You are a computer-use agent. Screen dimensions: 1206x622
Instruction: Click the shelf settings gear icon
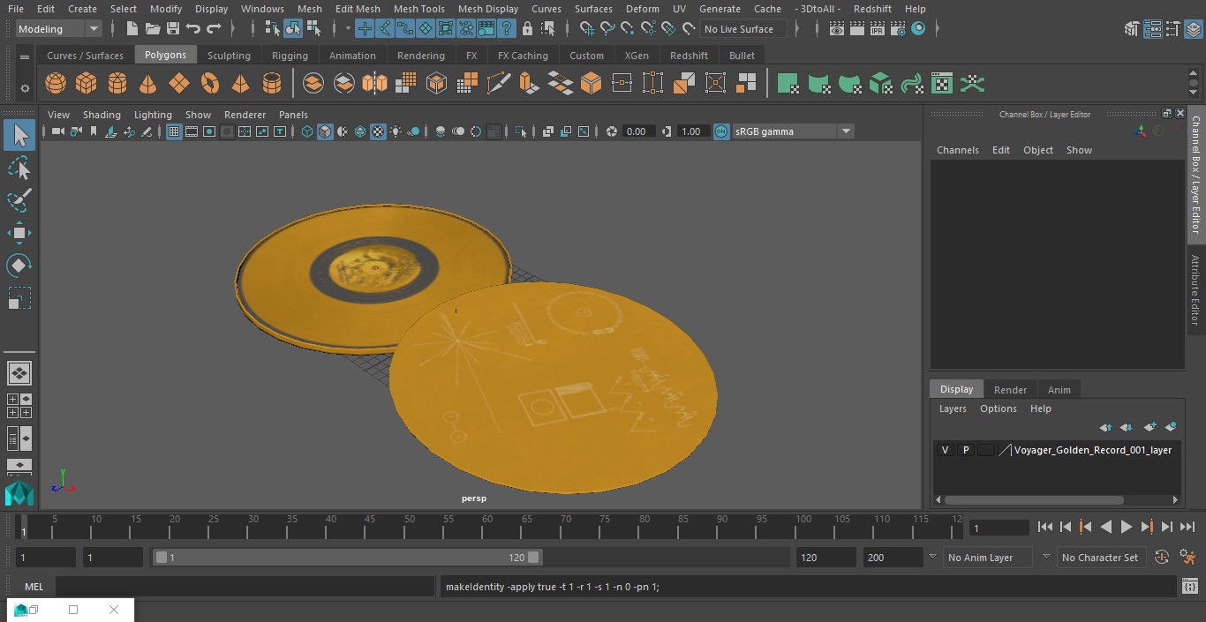pos(25,87)
